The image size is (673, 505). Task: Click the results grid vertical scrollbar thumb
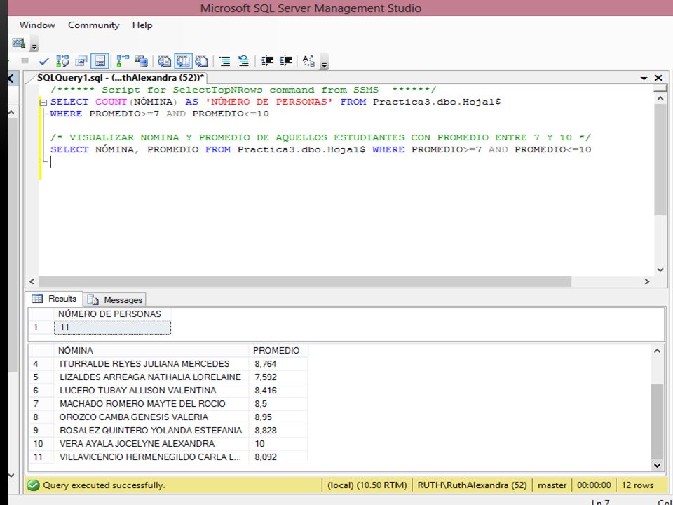[657, 422]
